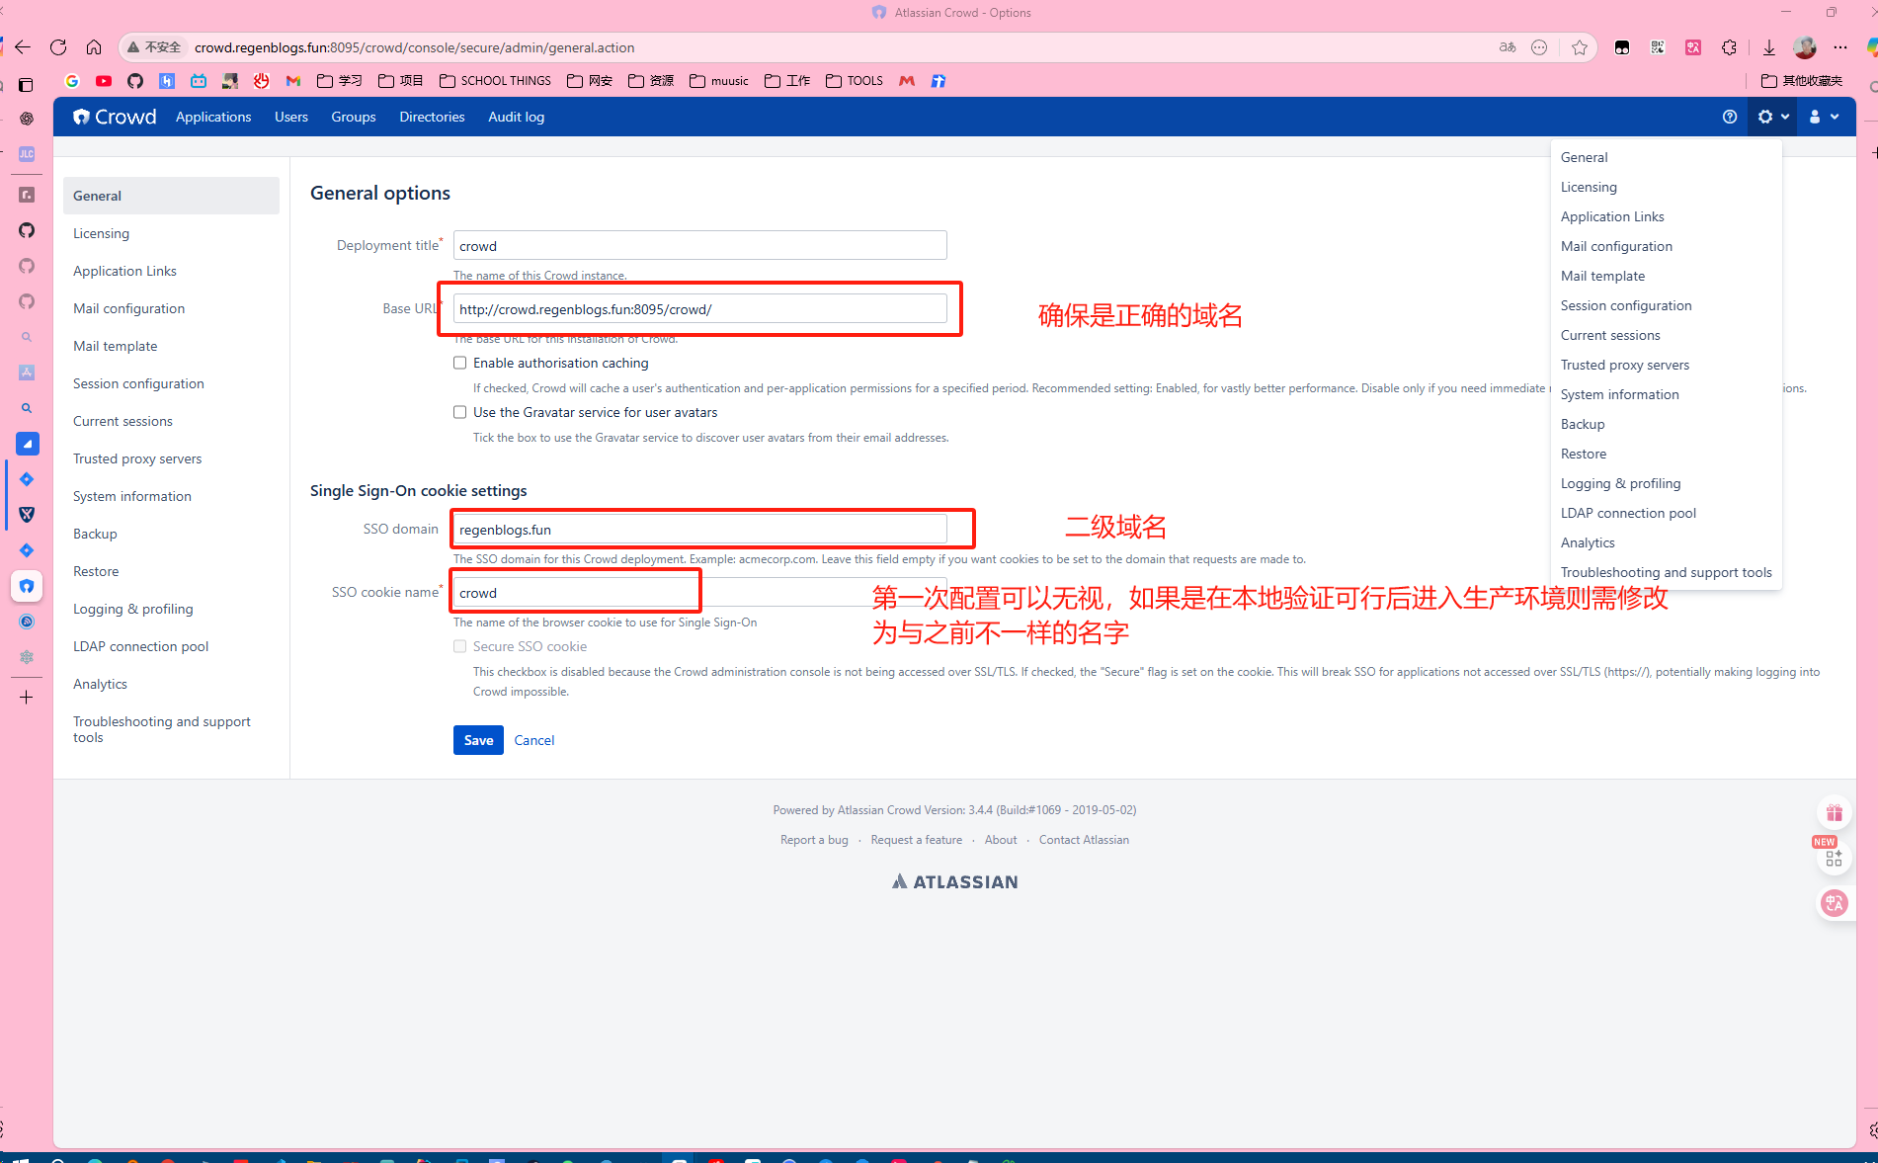Save the general options
This screenshot has height=1163, width=1878.
pos(478,740)
